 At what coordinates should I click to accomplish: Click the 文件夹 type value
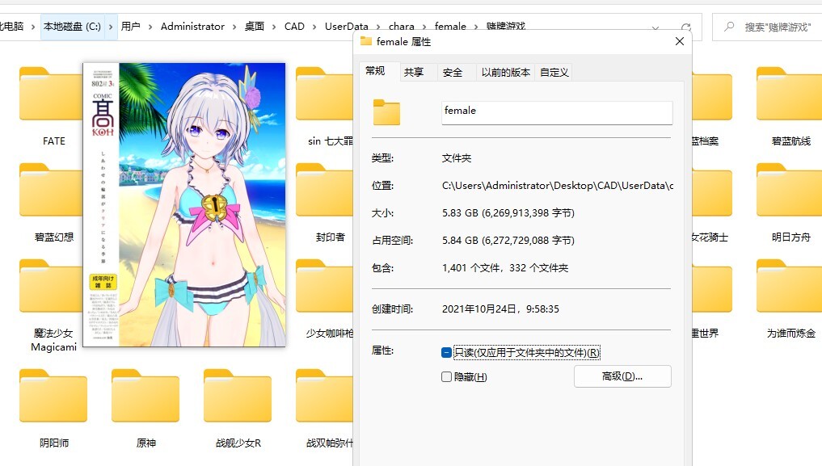[457, 158]
